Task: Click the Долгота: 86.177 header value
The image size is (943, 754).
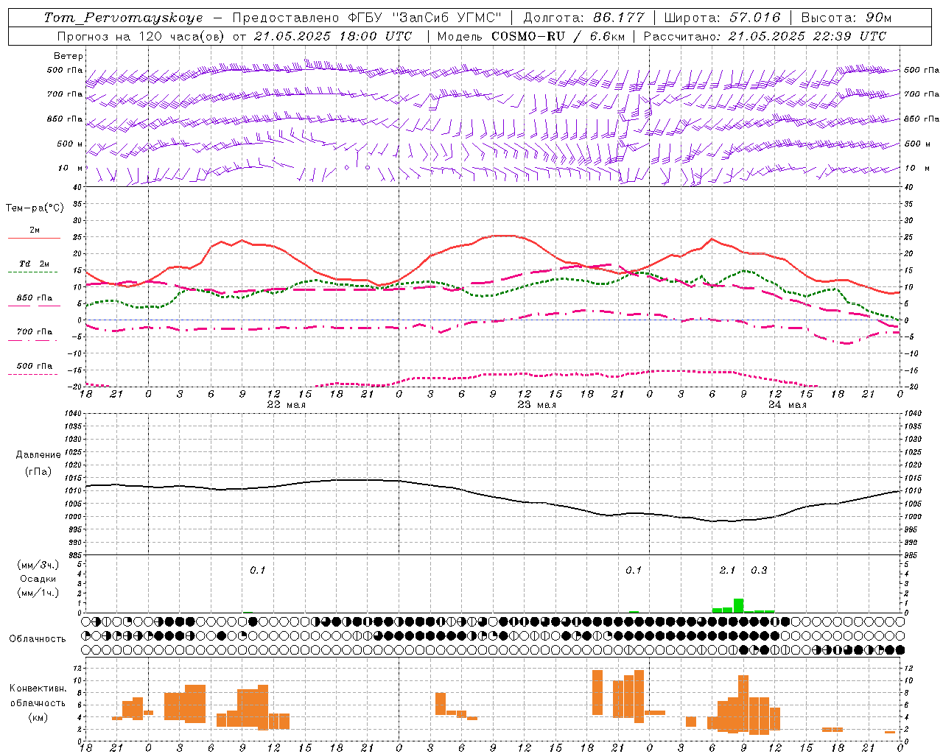Action: tap(583, 18)
